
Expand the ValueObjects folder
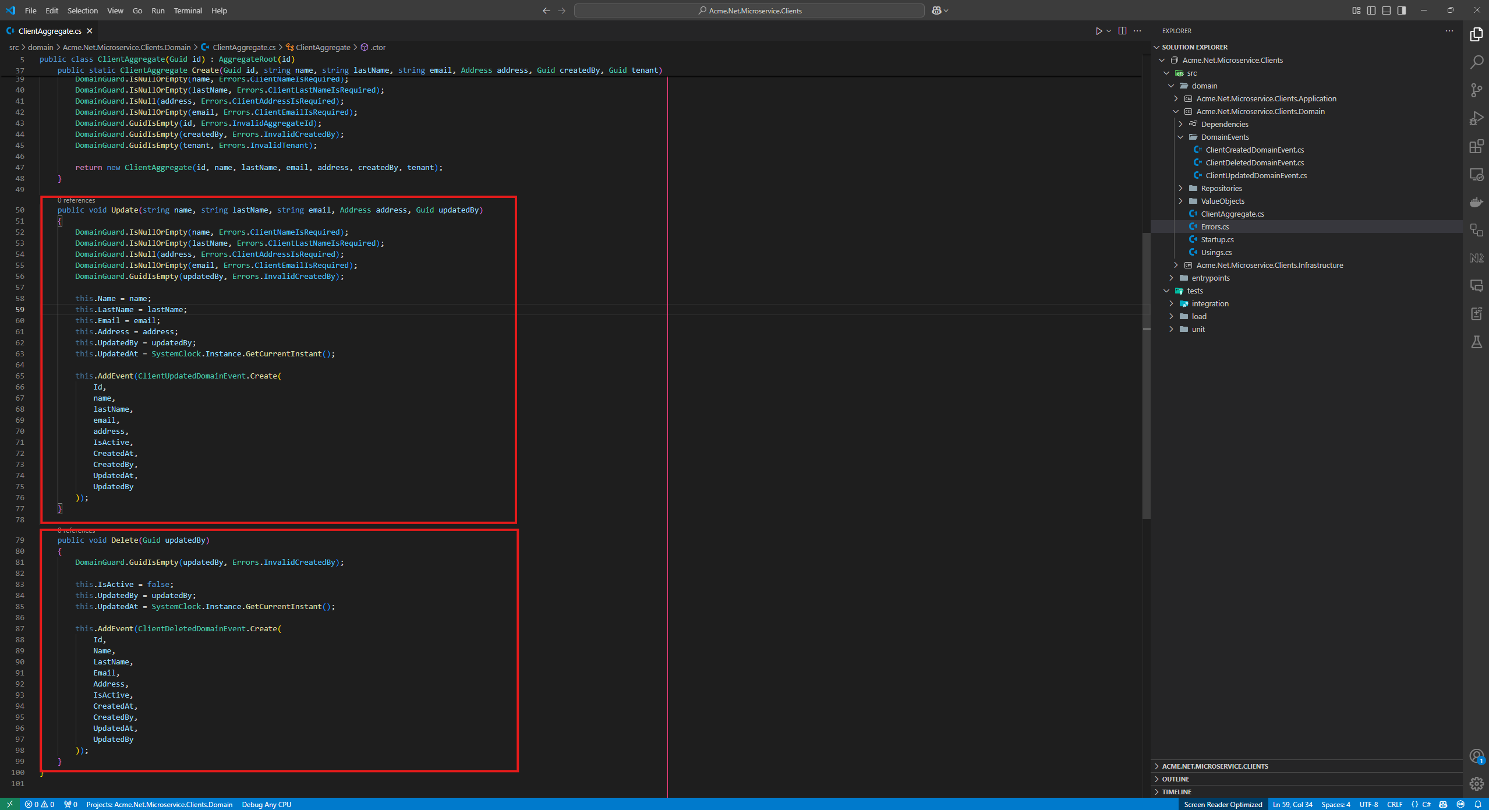pyautogui.click(x=1180, y=201)
